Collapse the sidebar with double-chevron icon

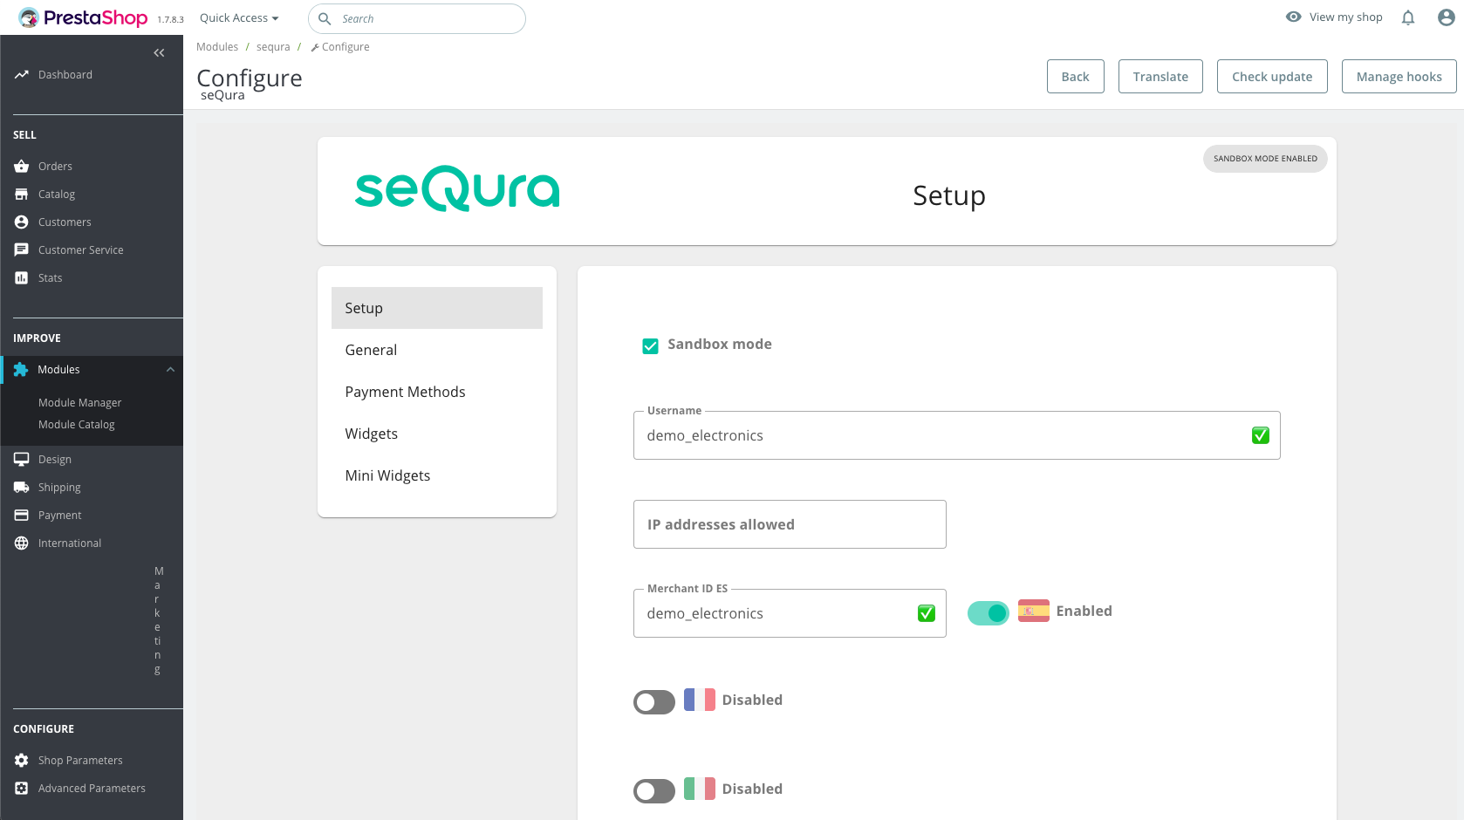tap(159, 53)
